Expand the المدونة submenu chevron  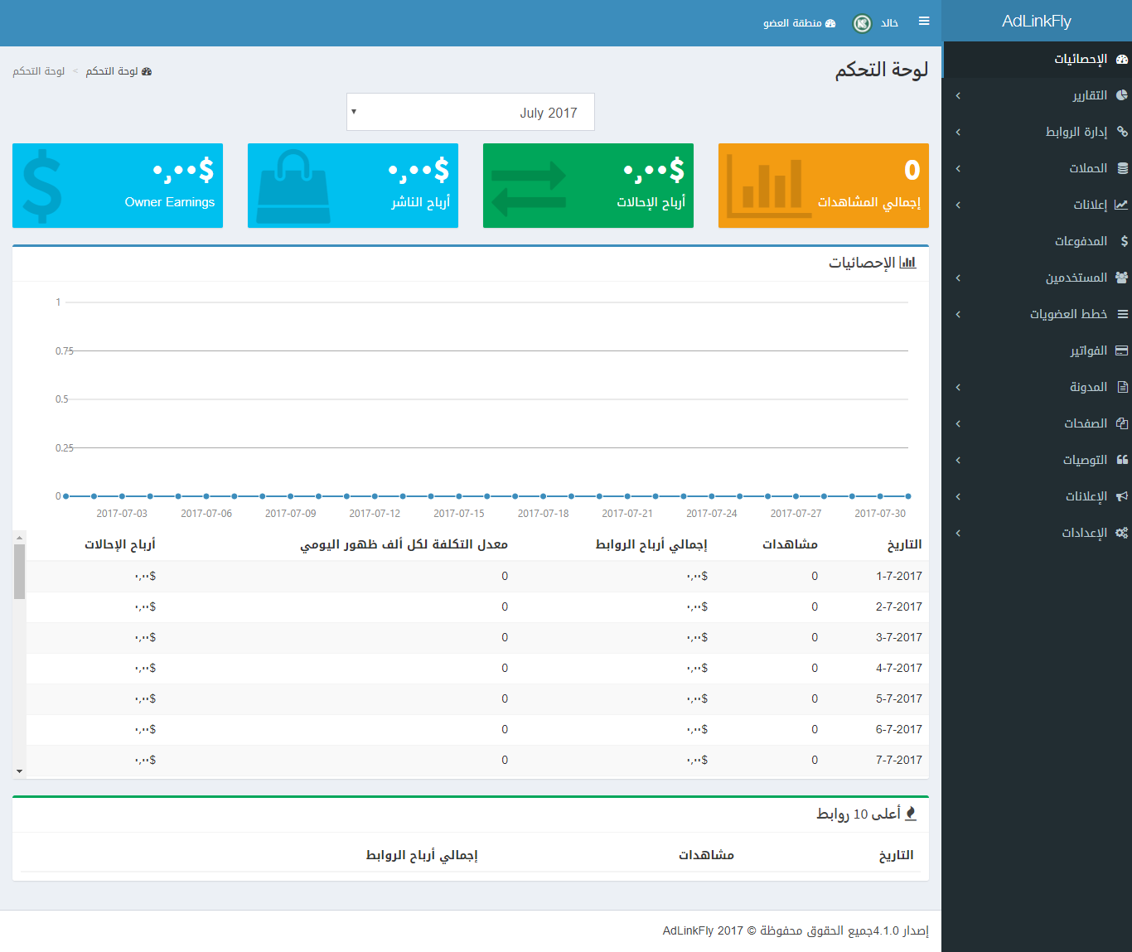(x=958, y=387)
